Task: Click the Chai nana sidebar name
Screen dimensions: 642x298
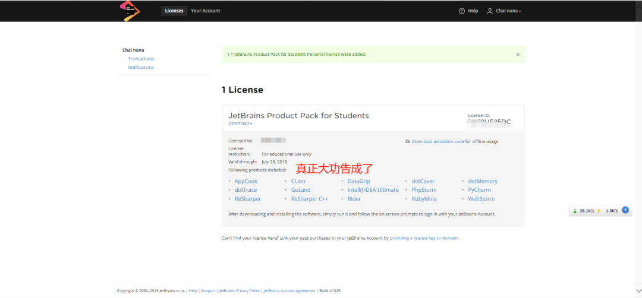Action: click(133, 50)
